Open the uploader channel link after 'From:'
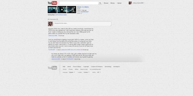 (84, 12)
